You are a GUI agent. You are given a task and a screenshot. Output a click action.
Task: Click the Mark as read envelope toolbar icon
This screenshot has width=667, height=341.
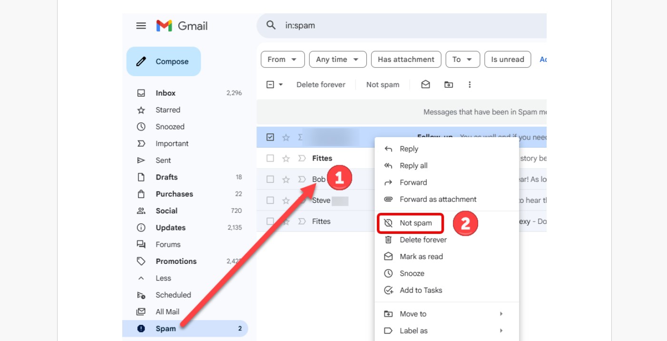point(425,84)
